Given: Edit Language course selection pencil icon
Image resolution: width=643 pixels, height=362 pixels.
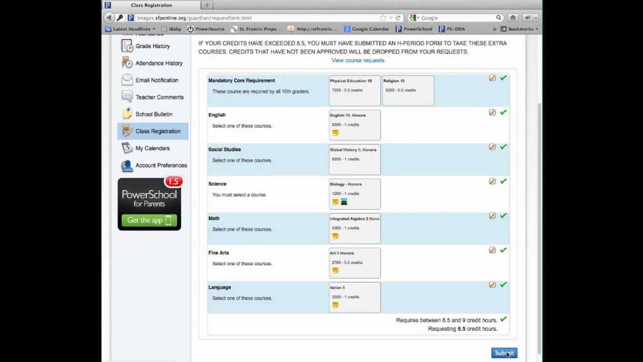Looking at the screenshot, I should (x=492, y=285).
